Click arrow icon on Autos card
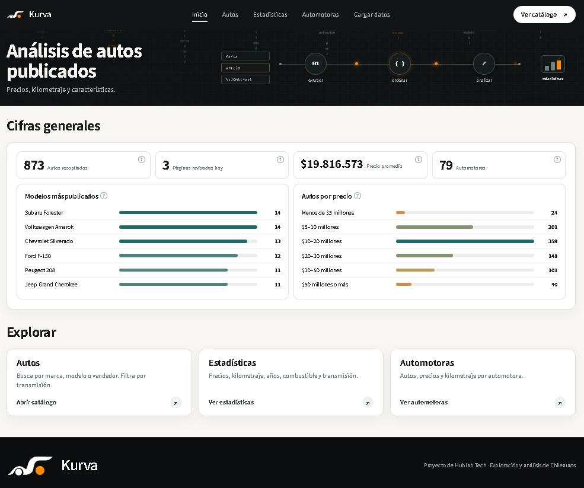 pyautogui.click(x=176, y=403)
